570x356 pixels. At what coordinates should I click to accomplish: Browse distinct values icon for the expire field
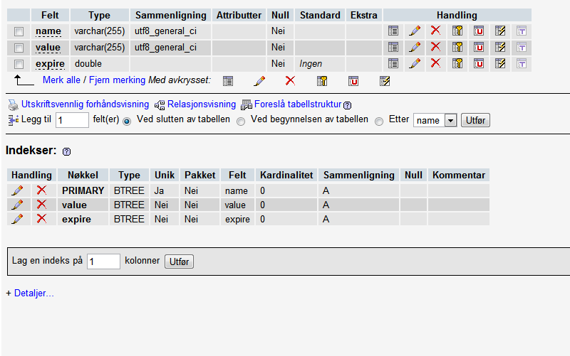393,63
